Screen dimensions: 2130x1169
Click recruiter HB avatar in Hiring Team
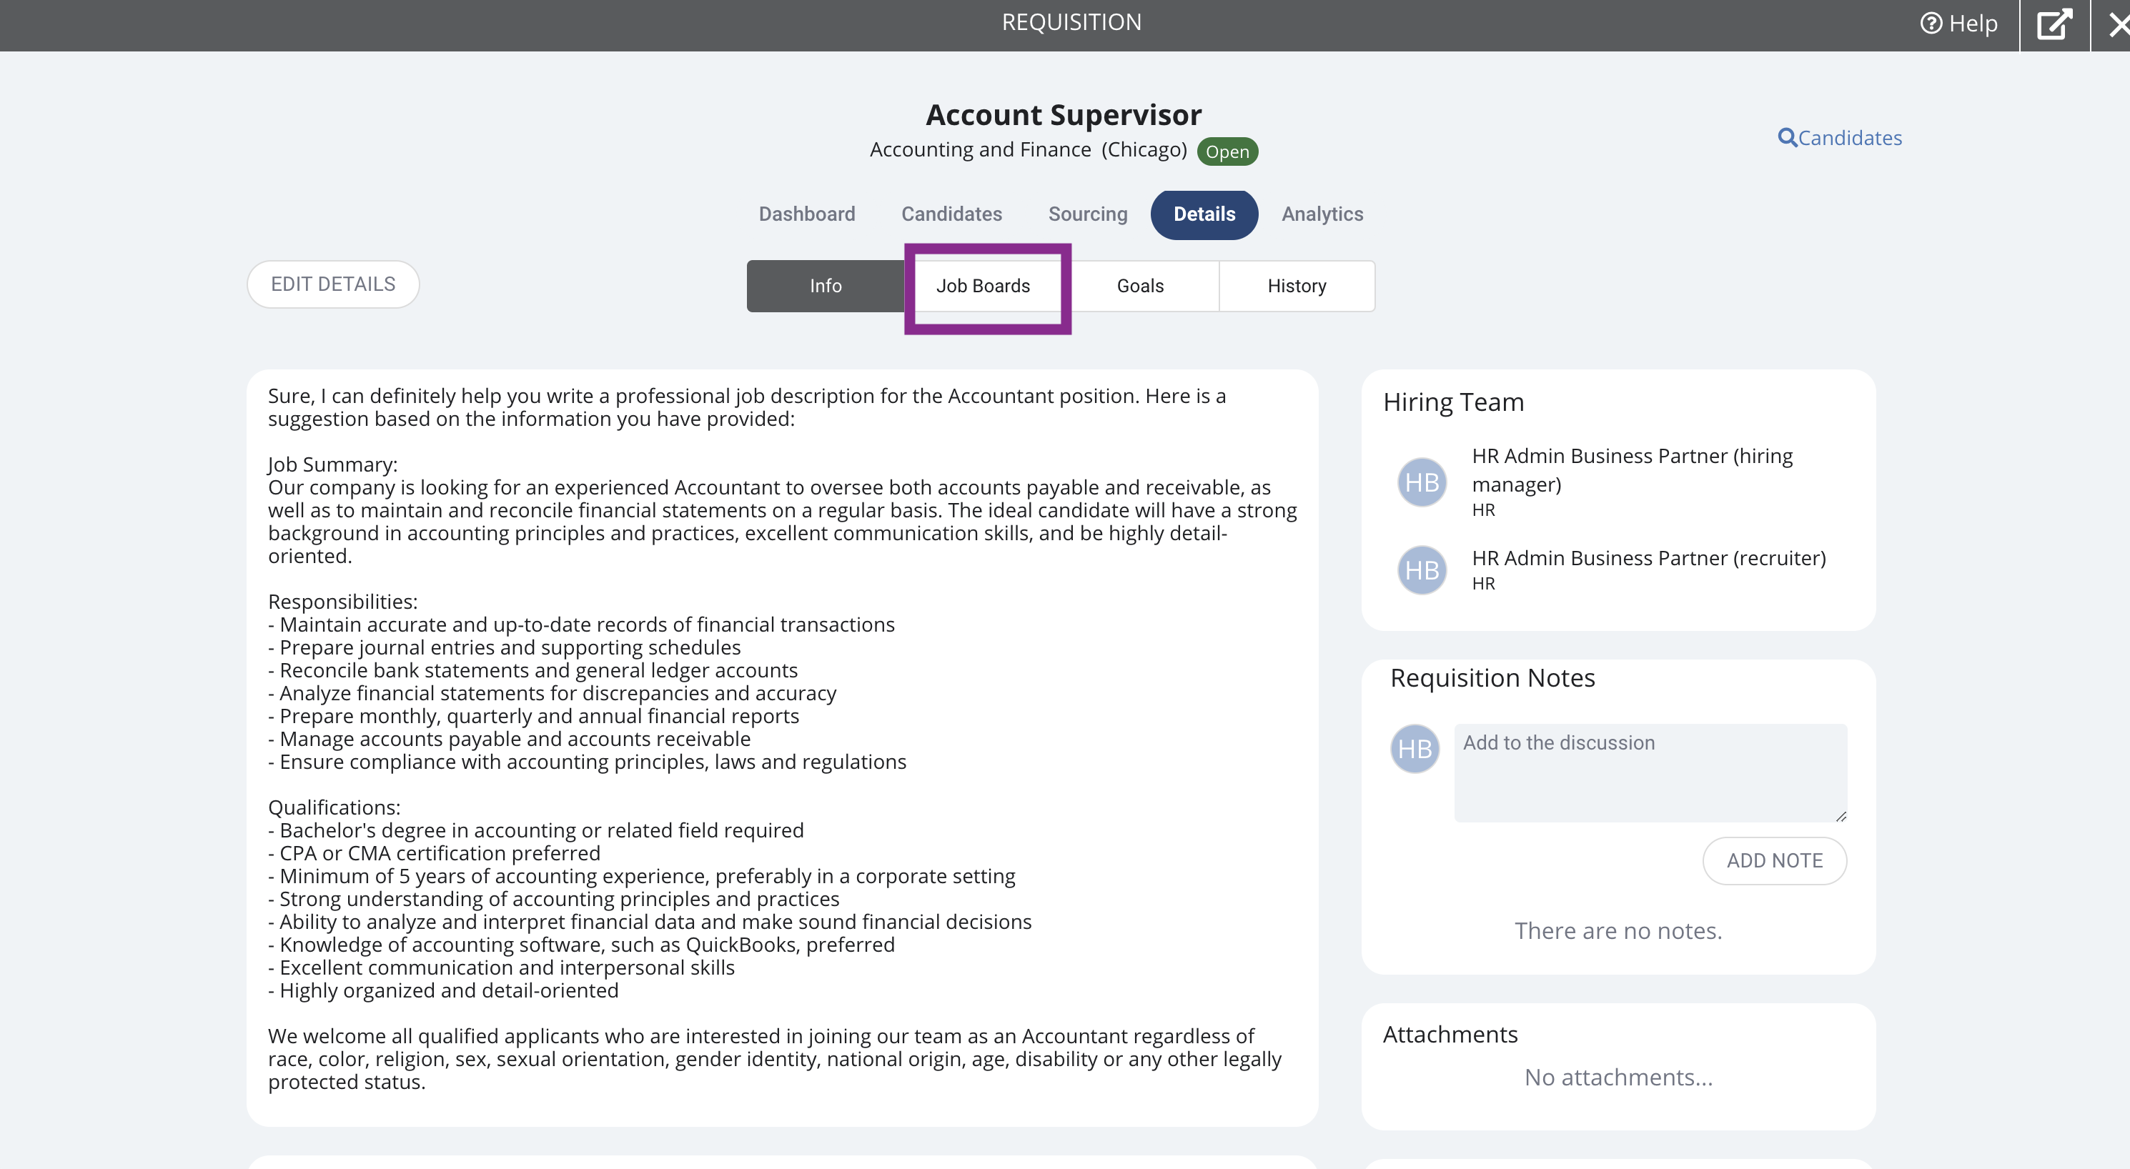pos(1422,569)
